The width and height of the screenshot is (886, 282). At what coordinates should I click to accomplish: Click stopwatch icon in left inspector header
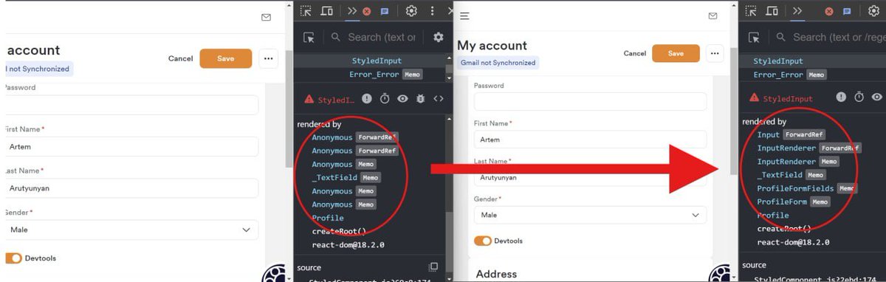385,98
